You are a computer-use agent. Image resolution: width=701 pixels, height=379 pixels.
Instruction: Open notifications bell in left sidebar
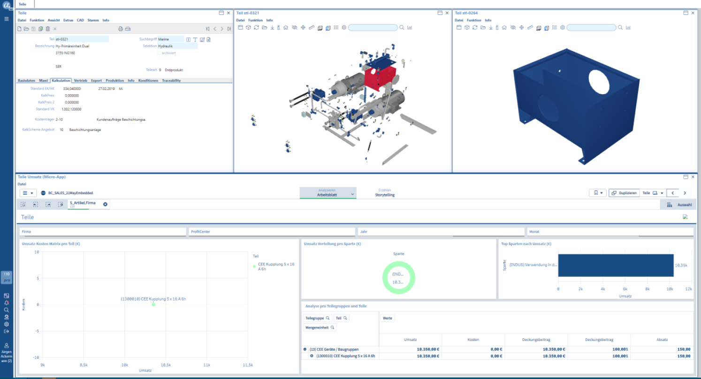click(7, 303)
